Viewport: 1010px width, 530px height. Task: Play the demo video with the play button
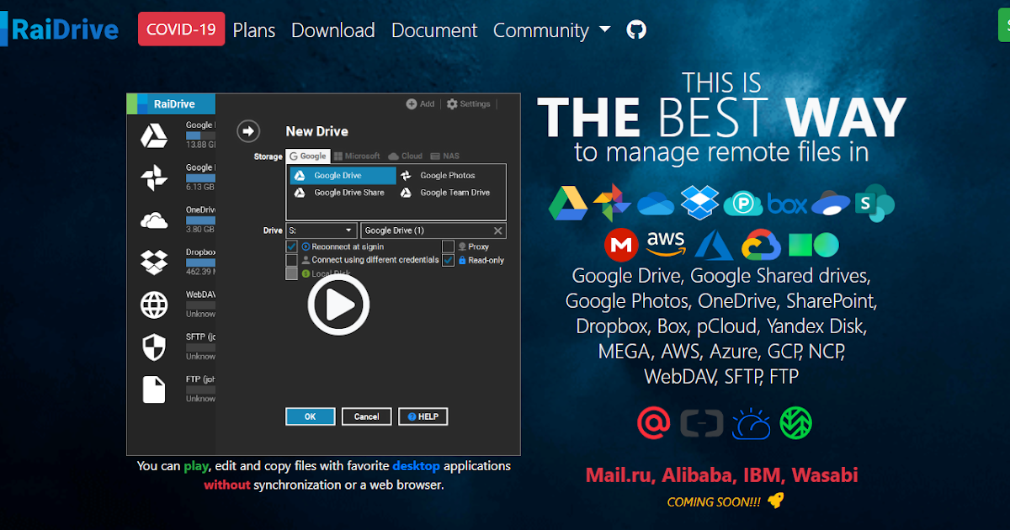tap(338, 305)
